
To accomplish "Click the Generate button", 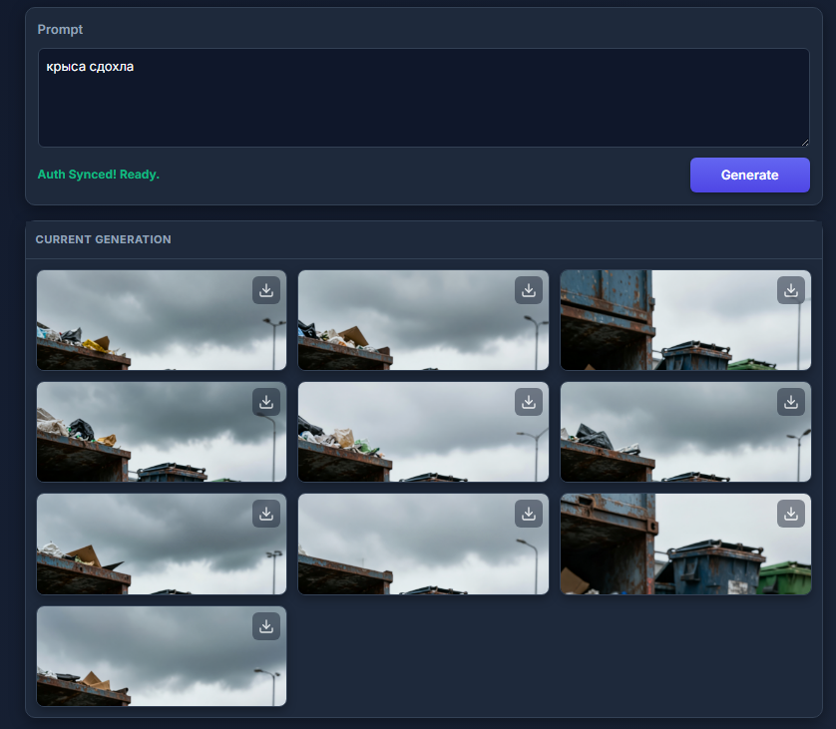I will pyautogui.click(x=749, y=175).
